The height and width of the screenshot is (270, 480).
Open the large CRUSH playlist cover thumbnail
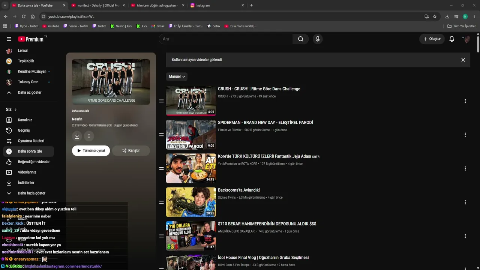111,82
